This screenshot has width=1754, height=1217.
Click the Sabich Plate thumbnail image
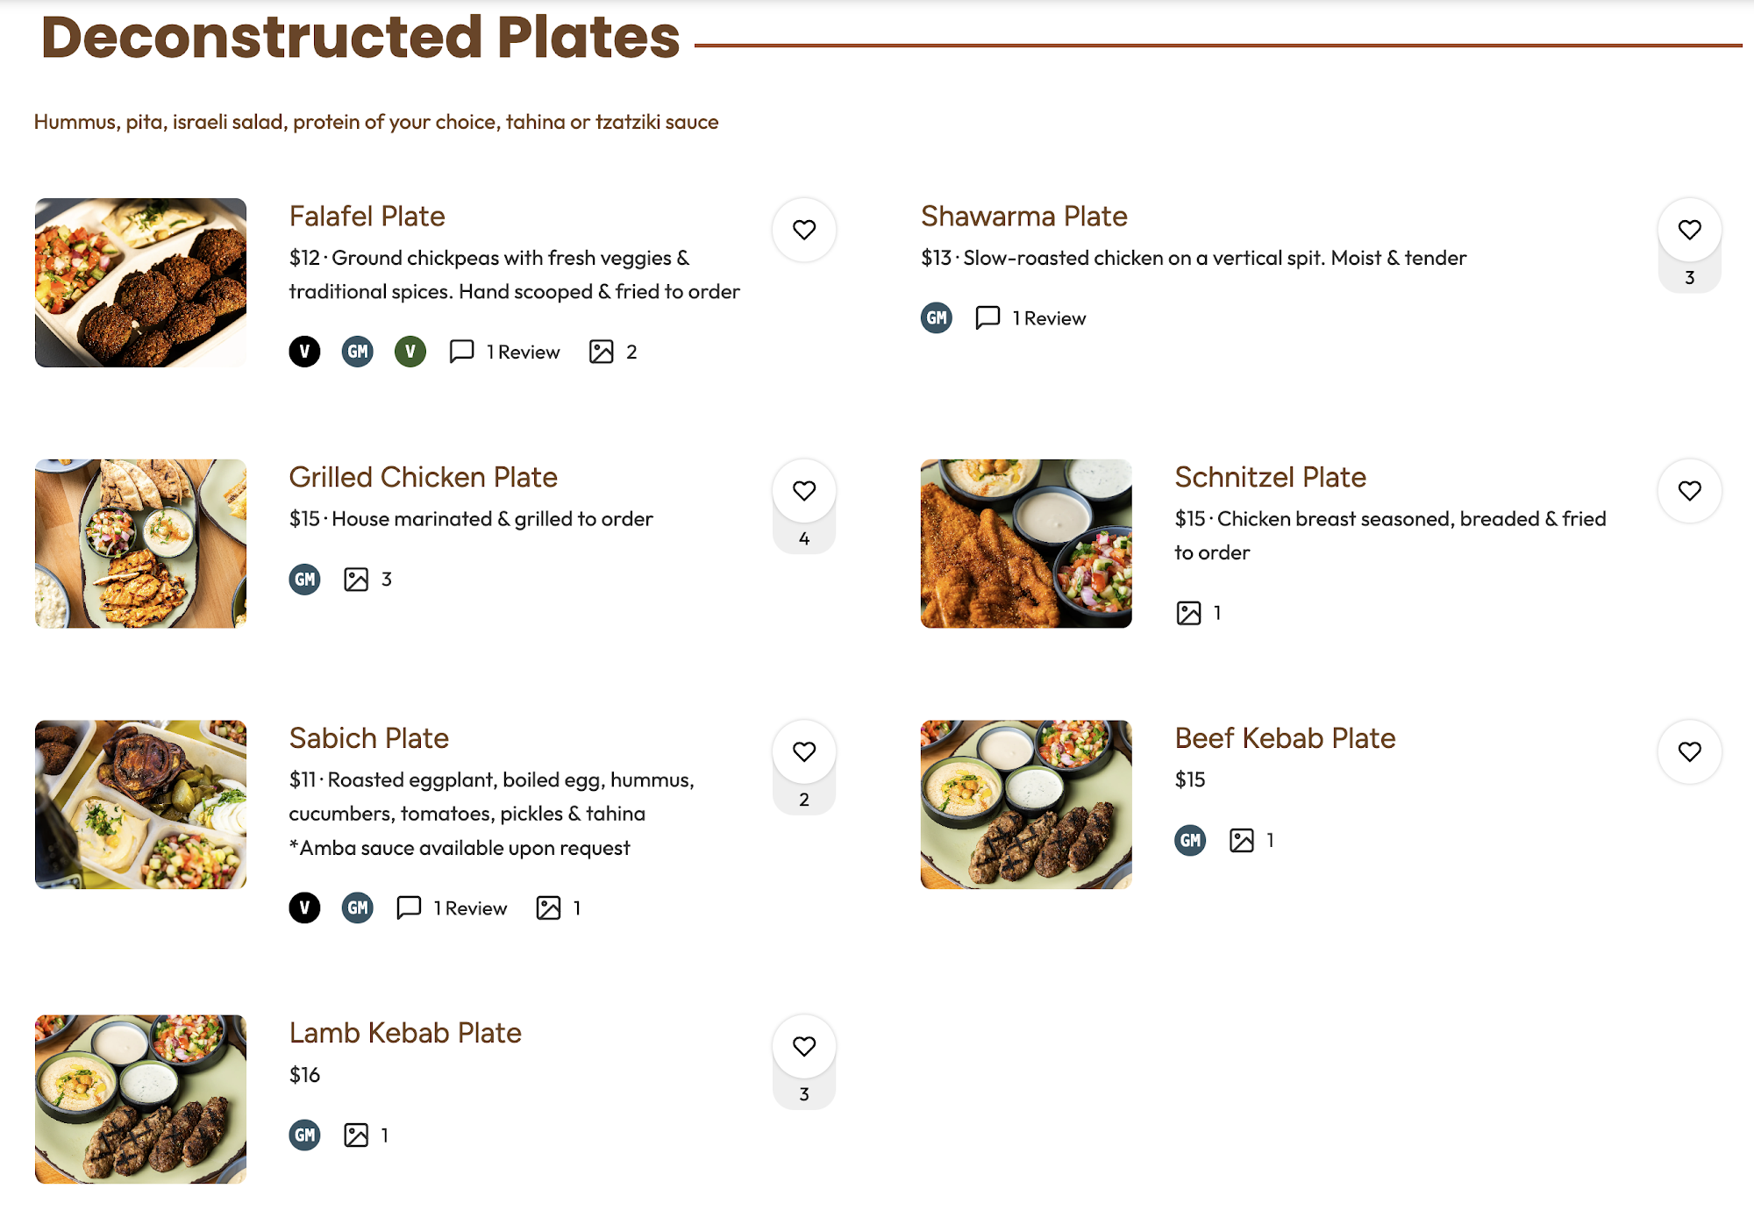tap(140, 805)
